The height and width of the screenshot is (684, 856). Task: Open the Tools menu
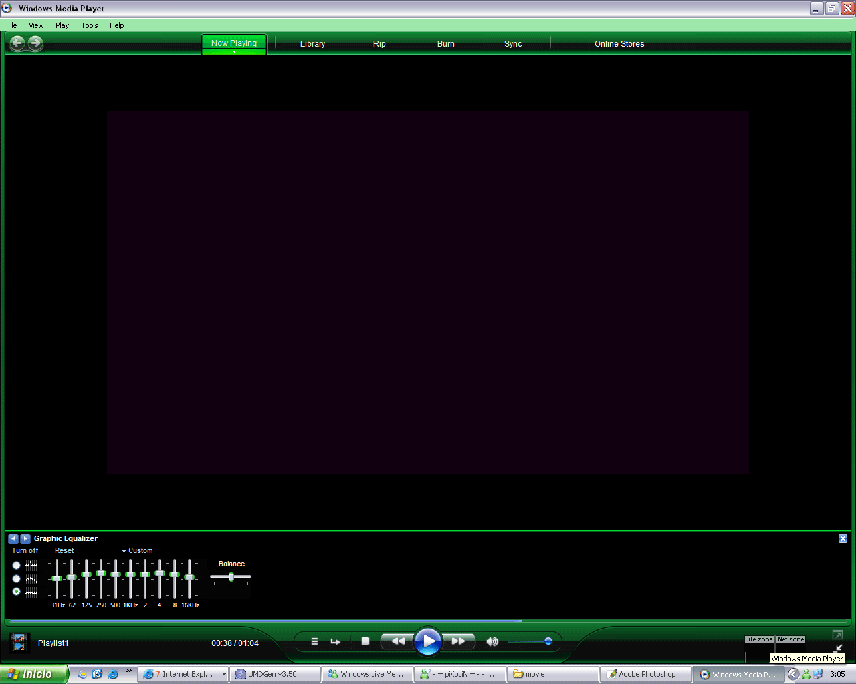tap(90, 25)
